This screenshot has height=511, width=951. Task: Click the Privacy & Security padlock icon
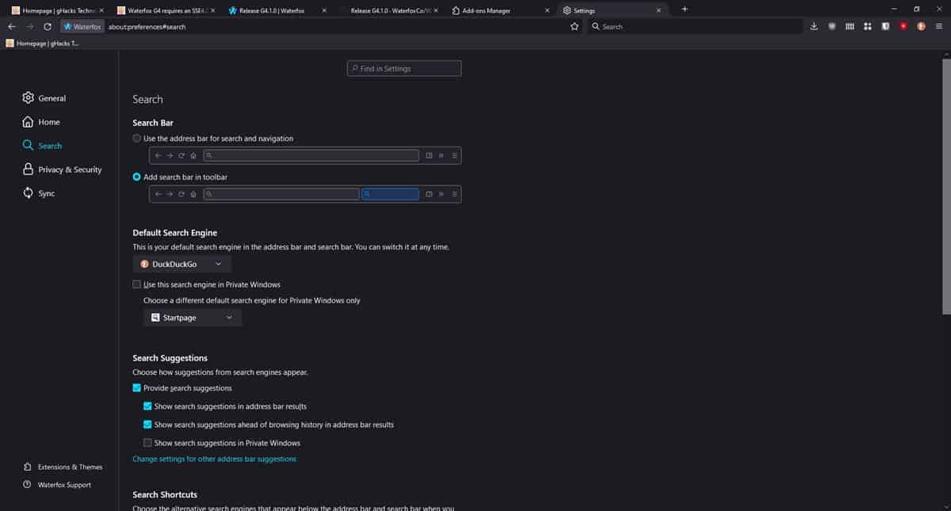pos(28,170)
